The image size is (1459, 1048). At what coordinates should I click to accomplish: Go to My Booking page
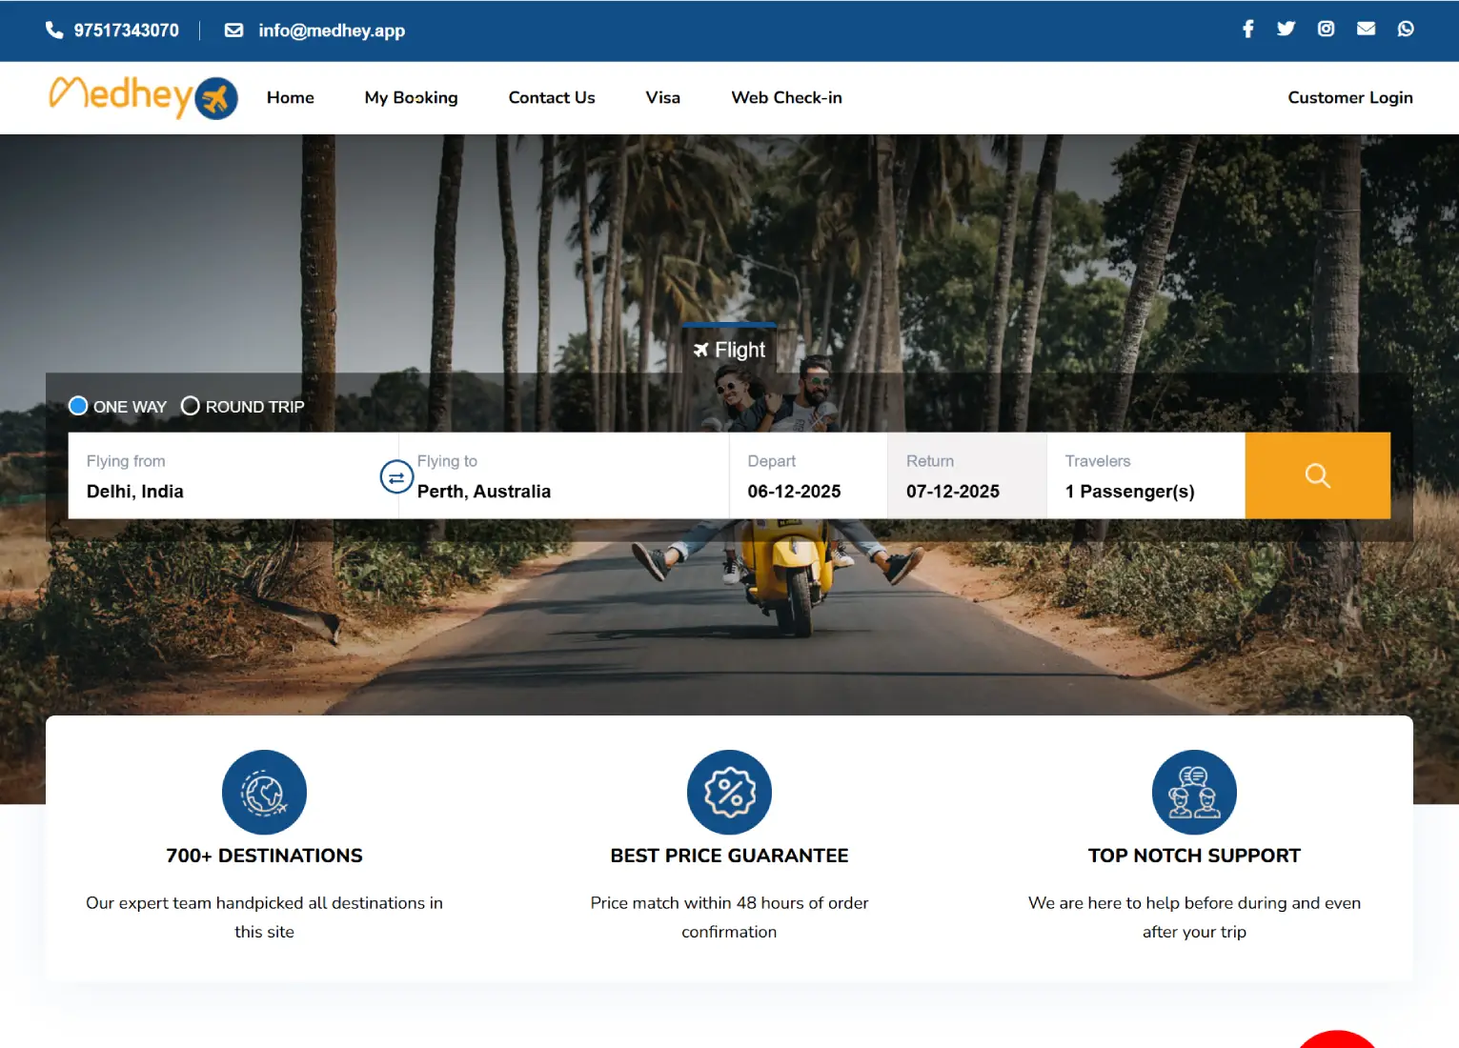411,98
